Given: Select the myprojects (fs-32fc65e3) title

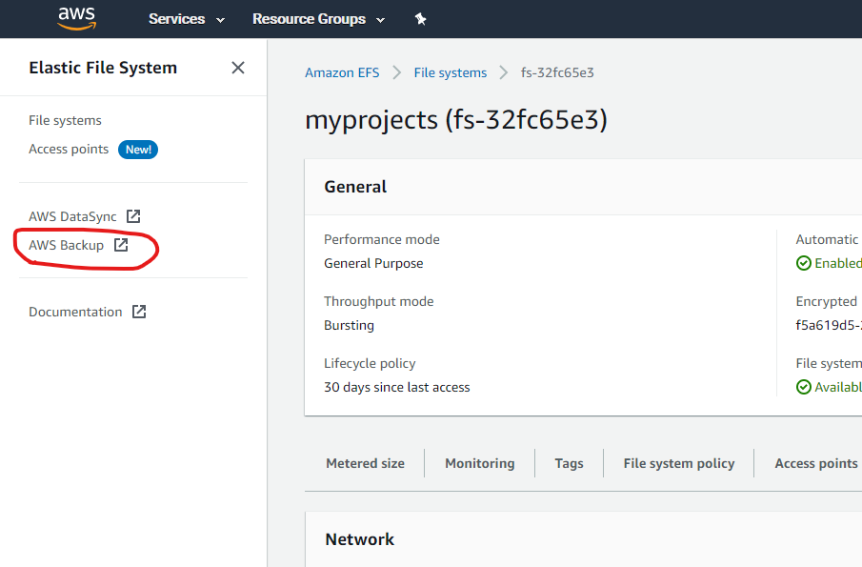Looking at the screenshot, I should pyautogui.click(x=456, y=120).
